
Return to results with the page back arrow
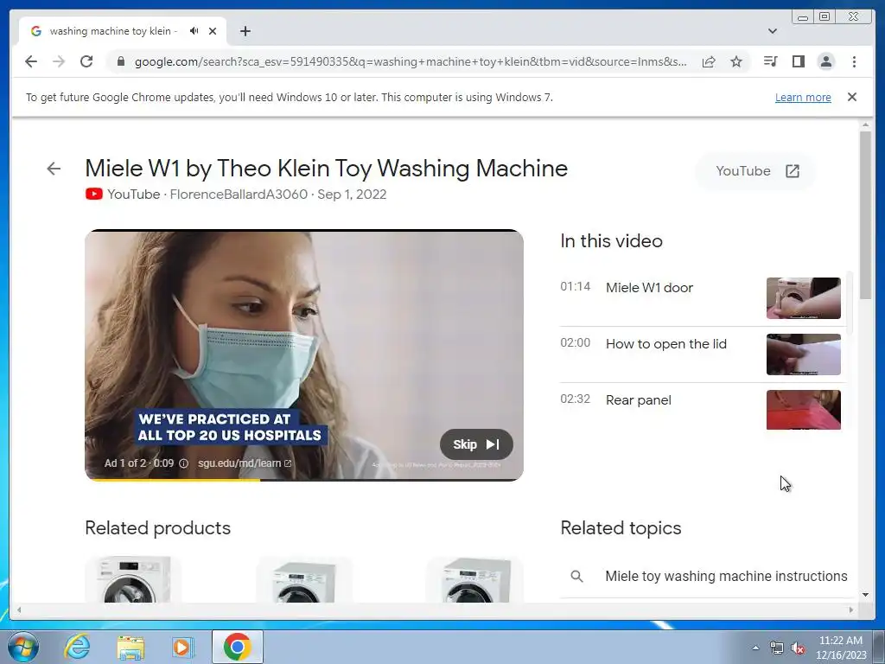pos(54,169)
